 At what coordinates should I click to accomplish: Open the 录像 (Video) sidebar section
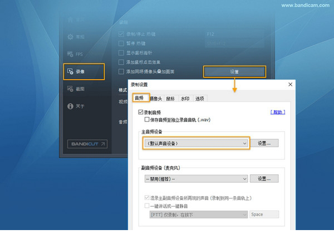[83, 72]
